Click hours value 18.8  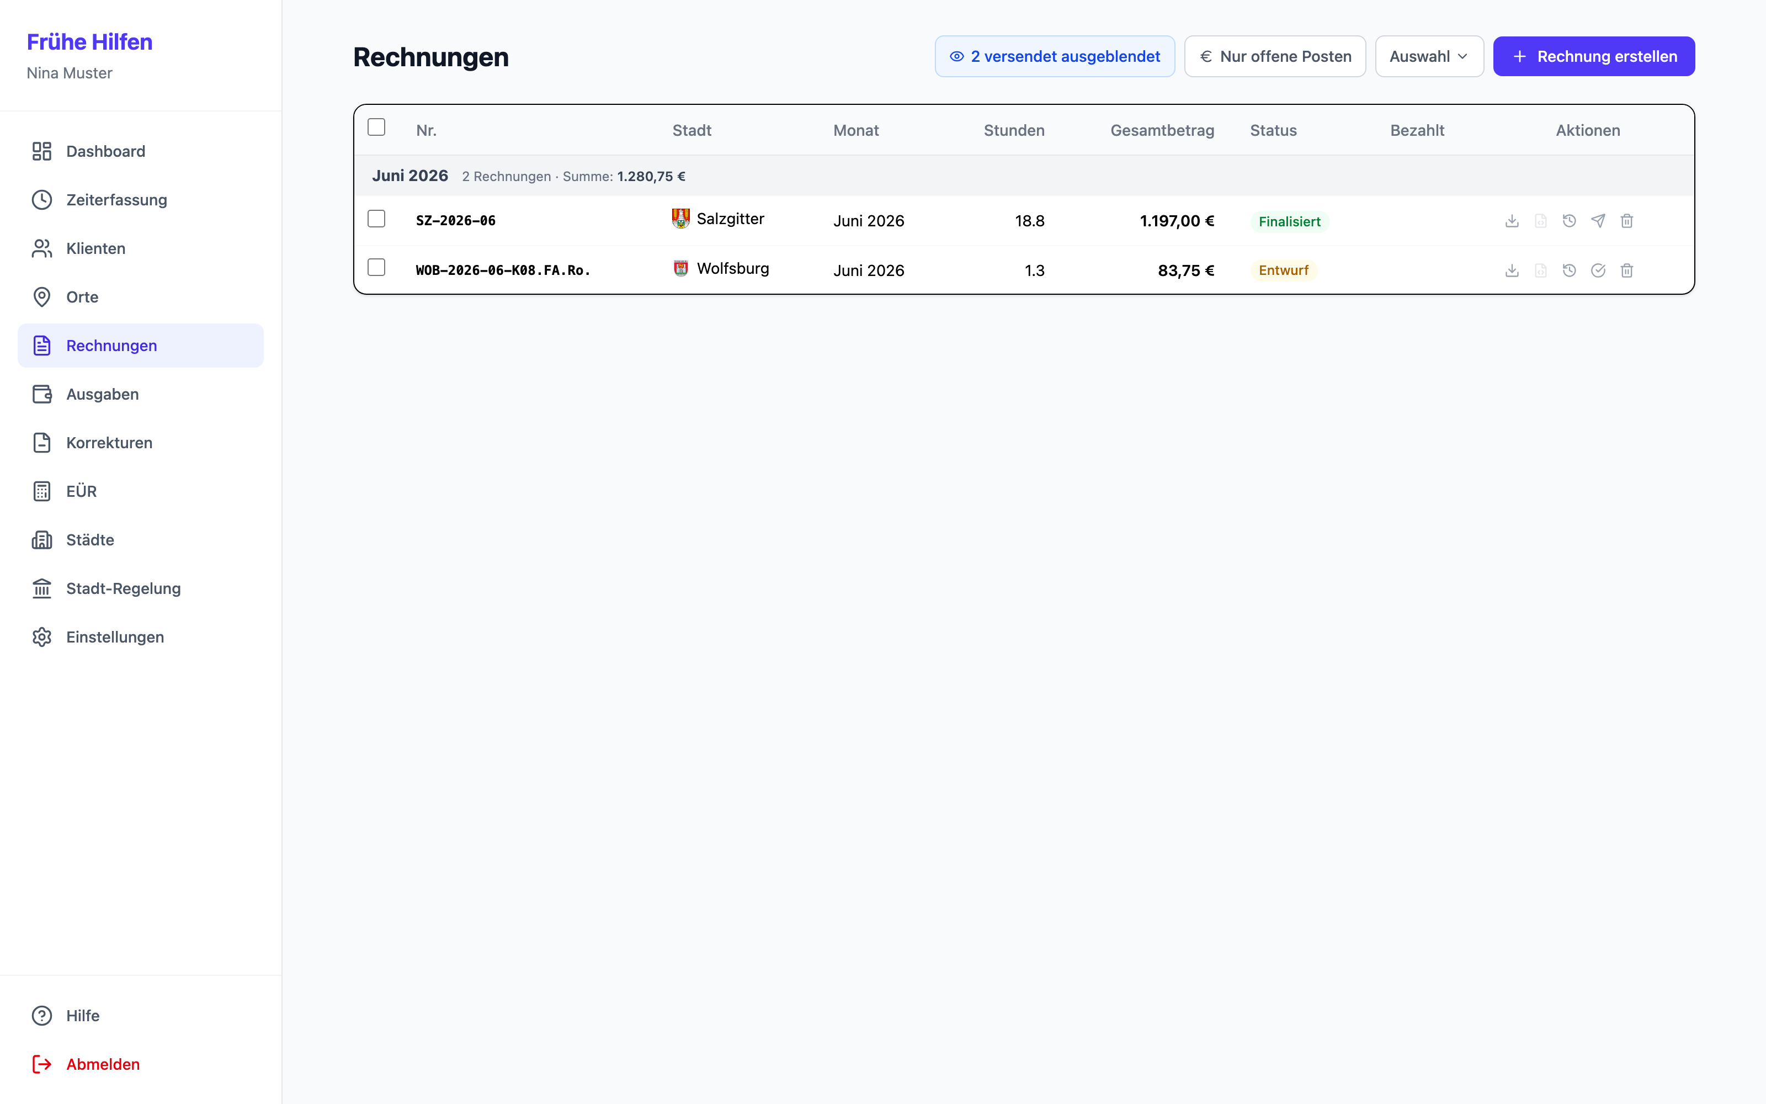(1030, 220)
